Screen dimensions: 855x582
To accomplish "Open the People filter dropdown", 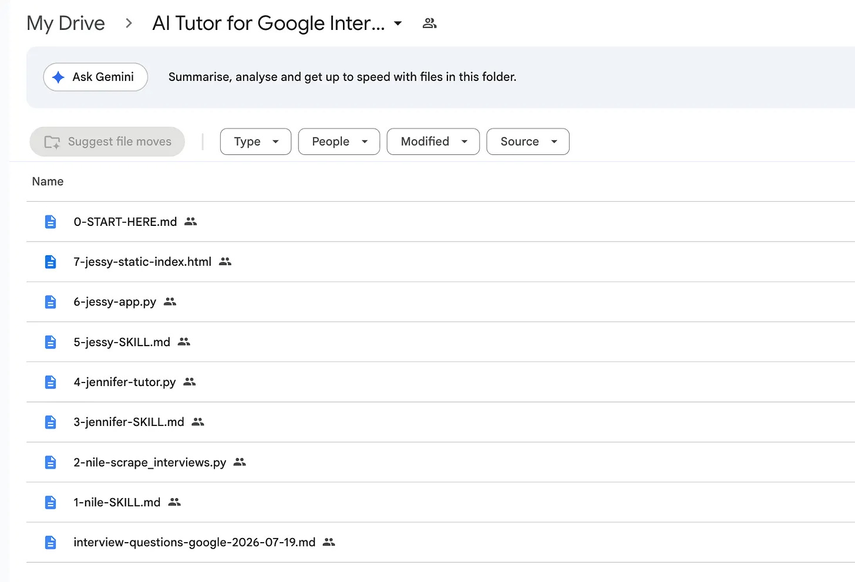I will (339, 141).
